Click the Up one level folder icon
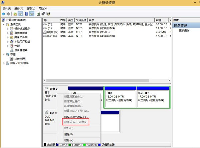The height and width of the screenshot is (148, 200). 15,14
